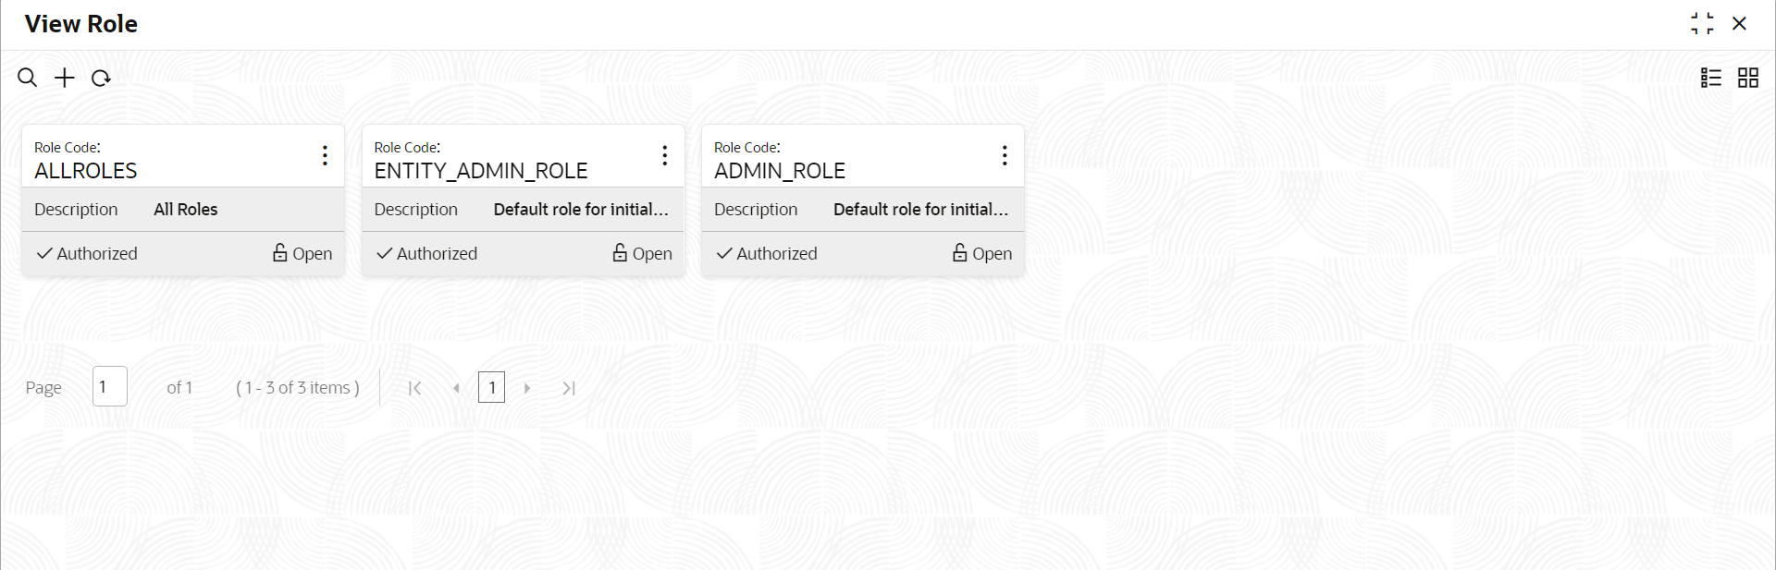Switch to list view layout
Image resolution: width=1776 pixels, height=570 pixels.
pyautogui.click(x=1711, y=78)
